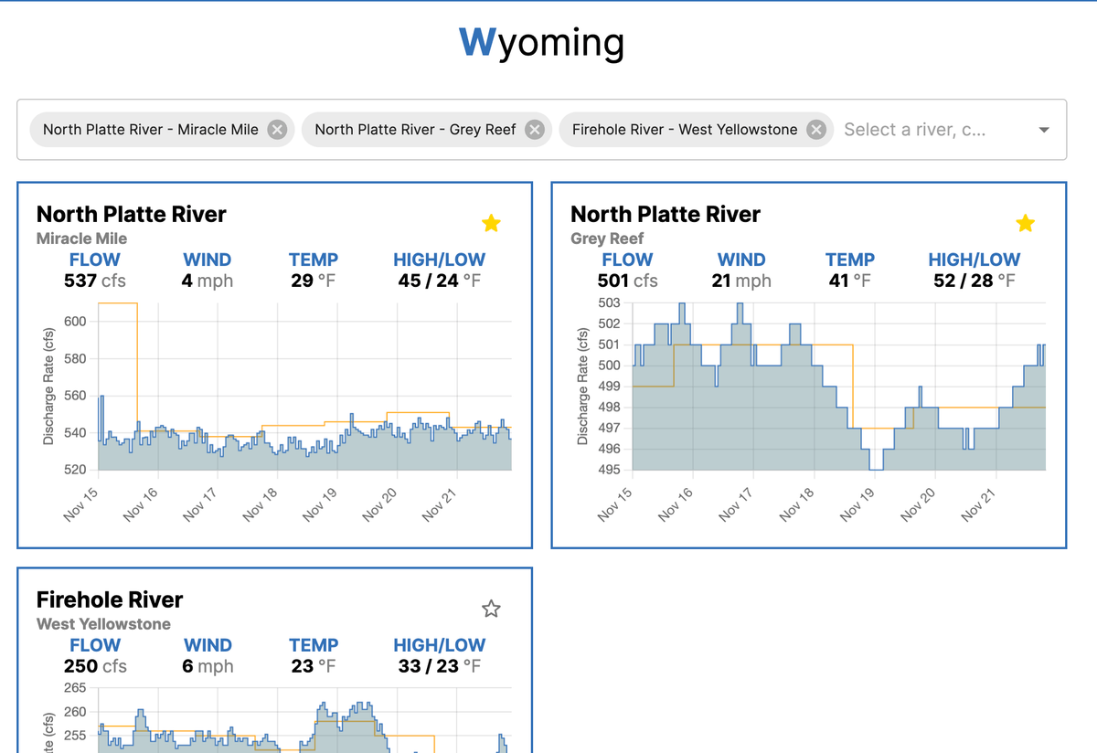Click the Firehole River card title
The width and height of the screenshot is (1097, 753).
[x=109, y=599]
